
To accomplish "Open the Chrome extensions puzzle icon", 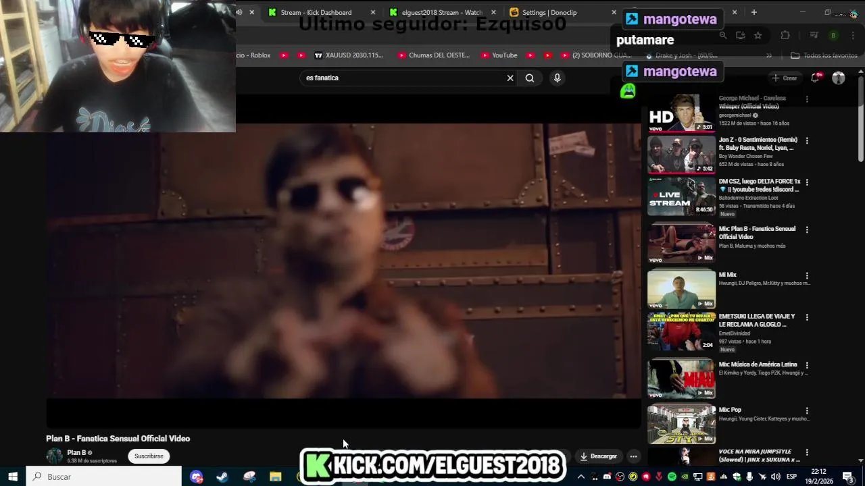I will click(785, 35).
